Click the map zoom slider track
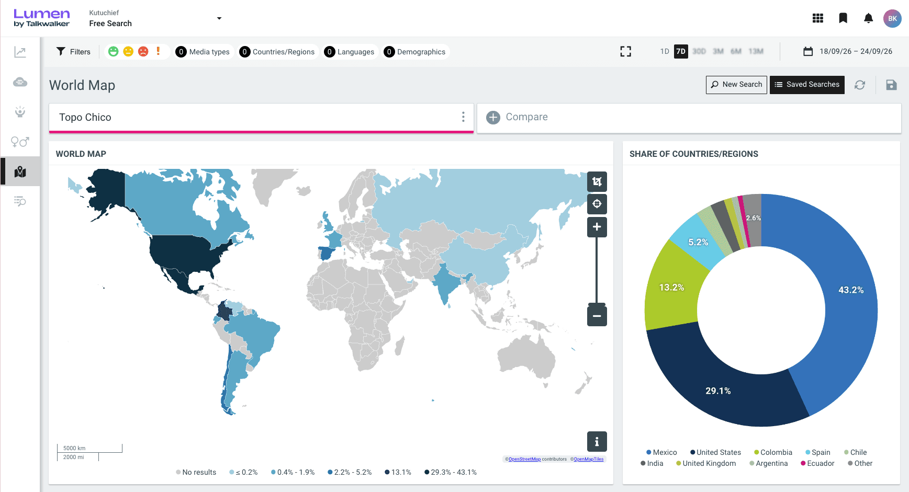The width and height of the screenshot is (909, 492). [x=597, y=270]
